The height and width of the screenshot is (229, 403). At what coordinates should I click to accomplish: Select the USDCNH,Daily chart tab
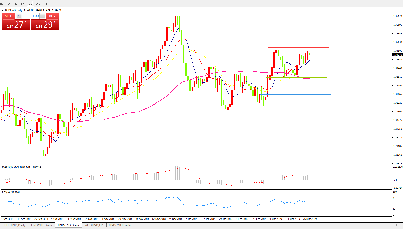(x=120, y=225)
